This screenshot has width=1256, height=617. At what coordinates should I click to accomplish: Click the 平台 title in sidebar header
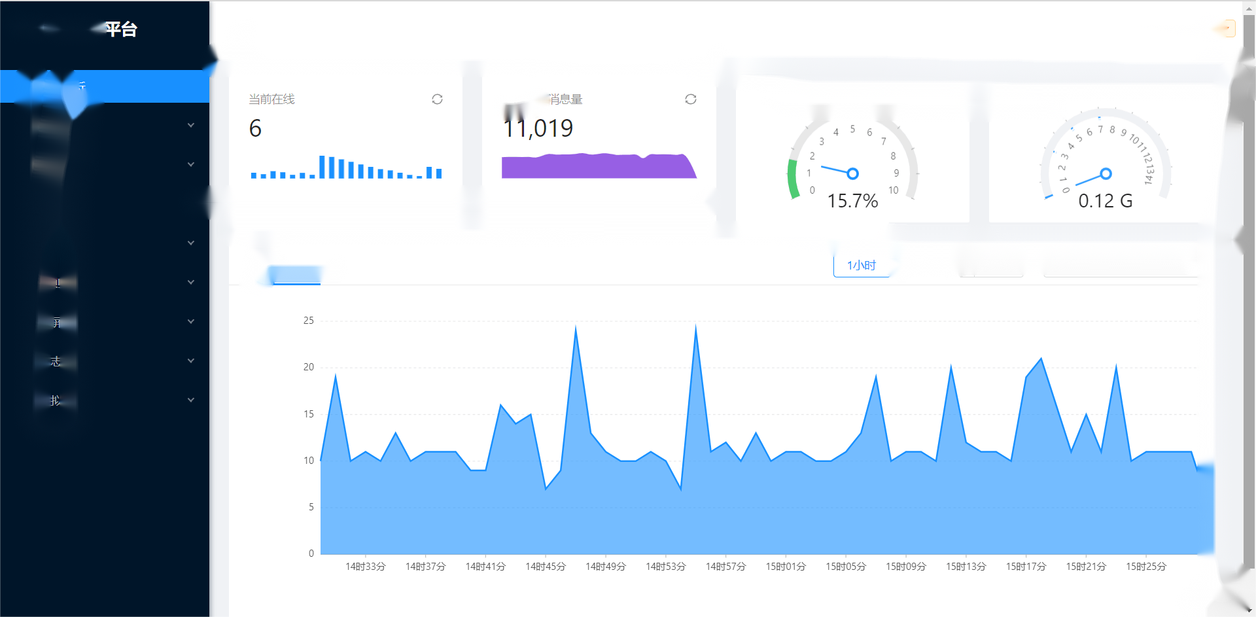[121, 29]
